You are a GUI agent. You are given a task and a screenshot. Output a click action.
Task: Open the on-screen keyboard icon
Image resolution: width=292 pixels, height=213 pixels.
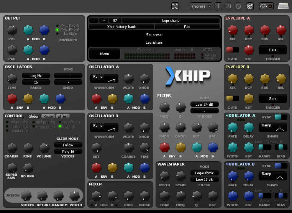[283, 6]
